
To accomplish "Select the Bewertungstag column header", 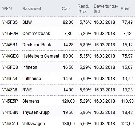I will [x=106, y=8].
